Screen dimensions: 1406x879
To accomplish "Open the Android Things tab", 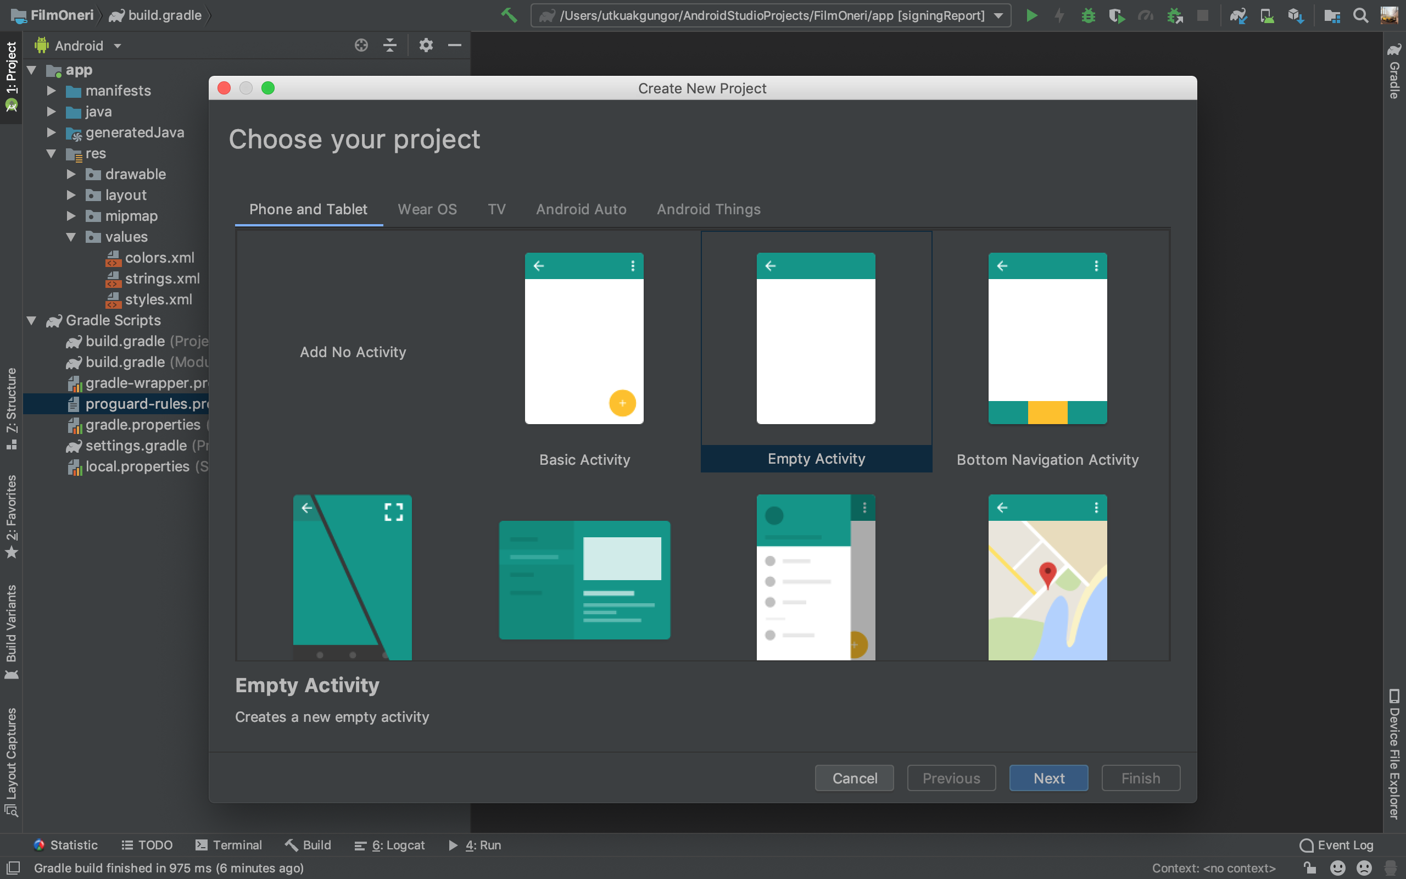I will click(708, 209).
